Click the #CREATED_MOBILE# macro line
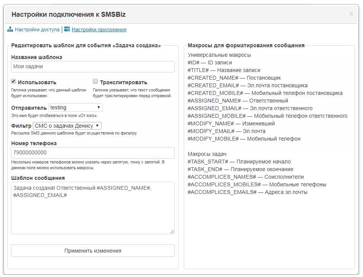The height and width of the screenshot is (277, 363). [265, 93]
